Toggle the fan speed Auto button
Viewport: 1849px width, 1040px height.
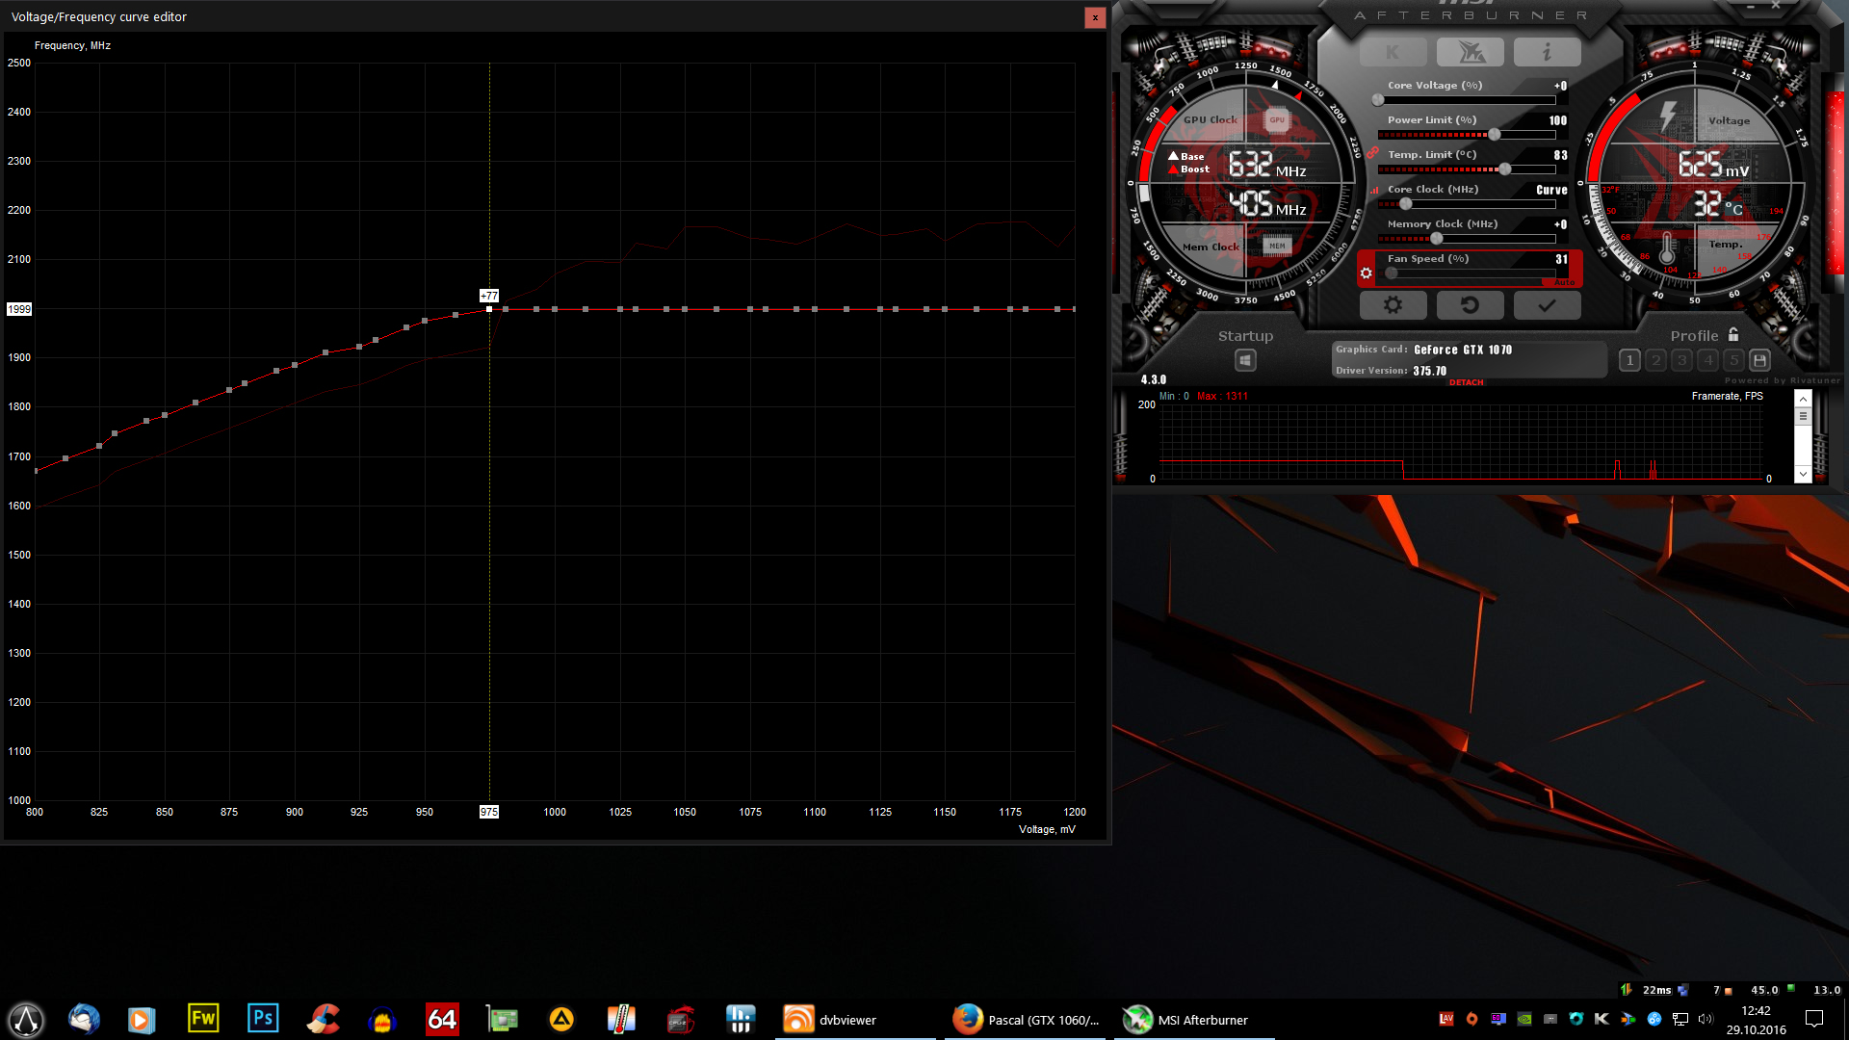(x=1565, y=282)
